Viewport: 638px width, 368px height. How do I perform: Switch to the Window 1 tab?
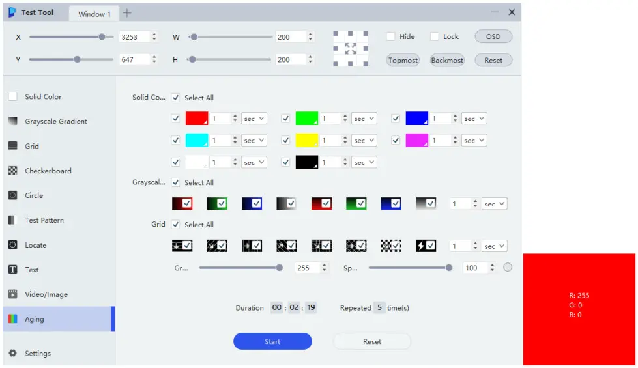(94, 14)
